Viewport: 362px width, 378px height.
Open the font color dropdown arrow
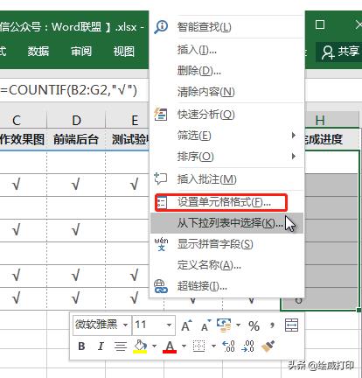click(184, 346)
